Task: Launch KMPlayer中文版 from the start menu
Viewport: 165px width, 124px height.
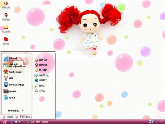Action: pos(14,85)
